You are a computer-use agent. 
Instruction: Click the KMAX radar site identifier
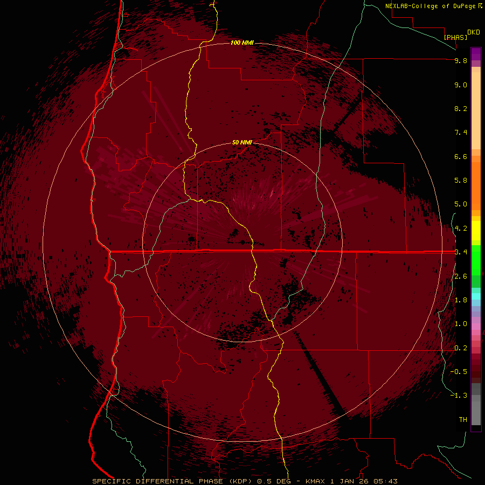click(x=315, y=481)
